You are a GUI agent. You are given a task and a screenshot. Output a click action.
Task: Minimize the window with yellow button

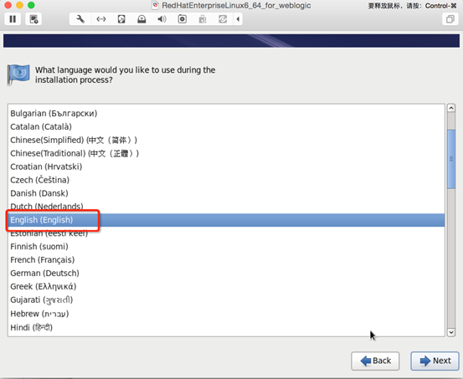tap(19, 5)
